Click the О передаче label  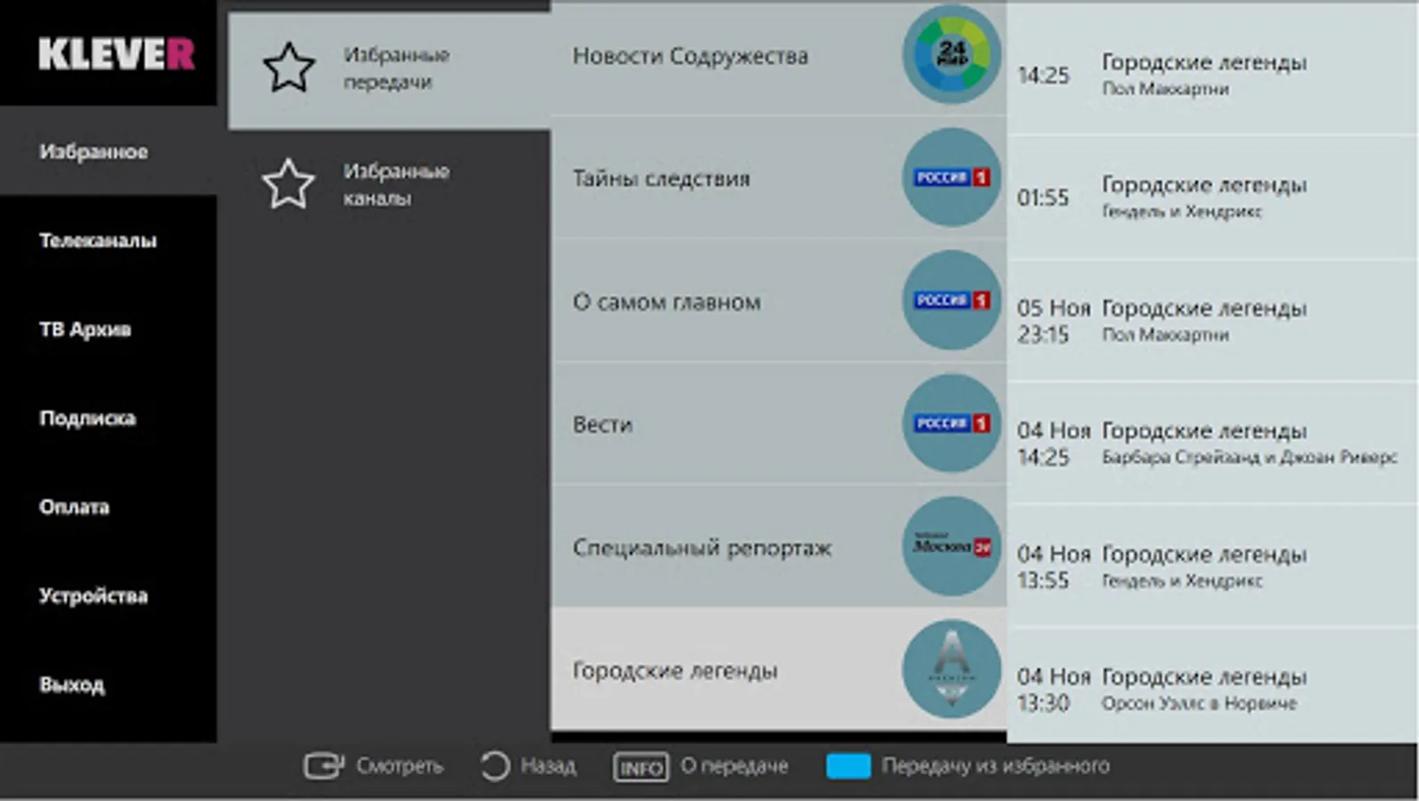[734, 765]
